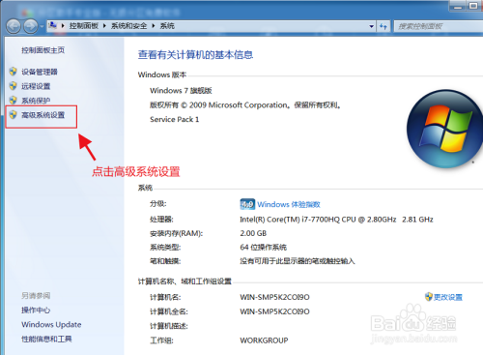Screen dimensions: 483x355
Task: Select the 2.00 GB installed memory value
Action: tap(253, 233)
